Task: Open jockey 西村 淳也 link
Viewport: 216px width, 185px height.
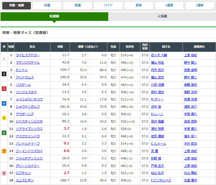Action: (x=157, y=92)
